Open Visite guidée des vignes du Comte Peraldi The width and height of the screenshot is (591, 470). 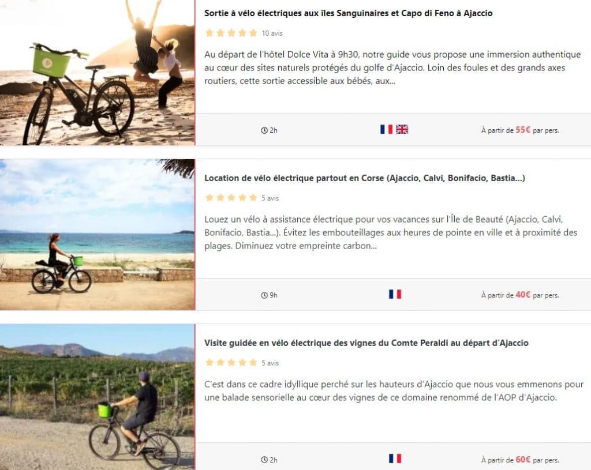pos(366,343)
